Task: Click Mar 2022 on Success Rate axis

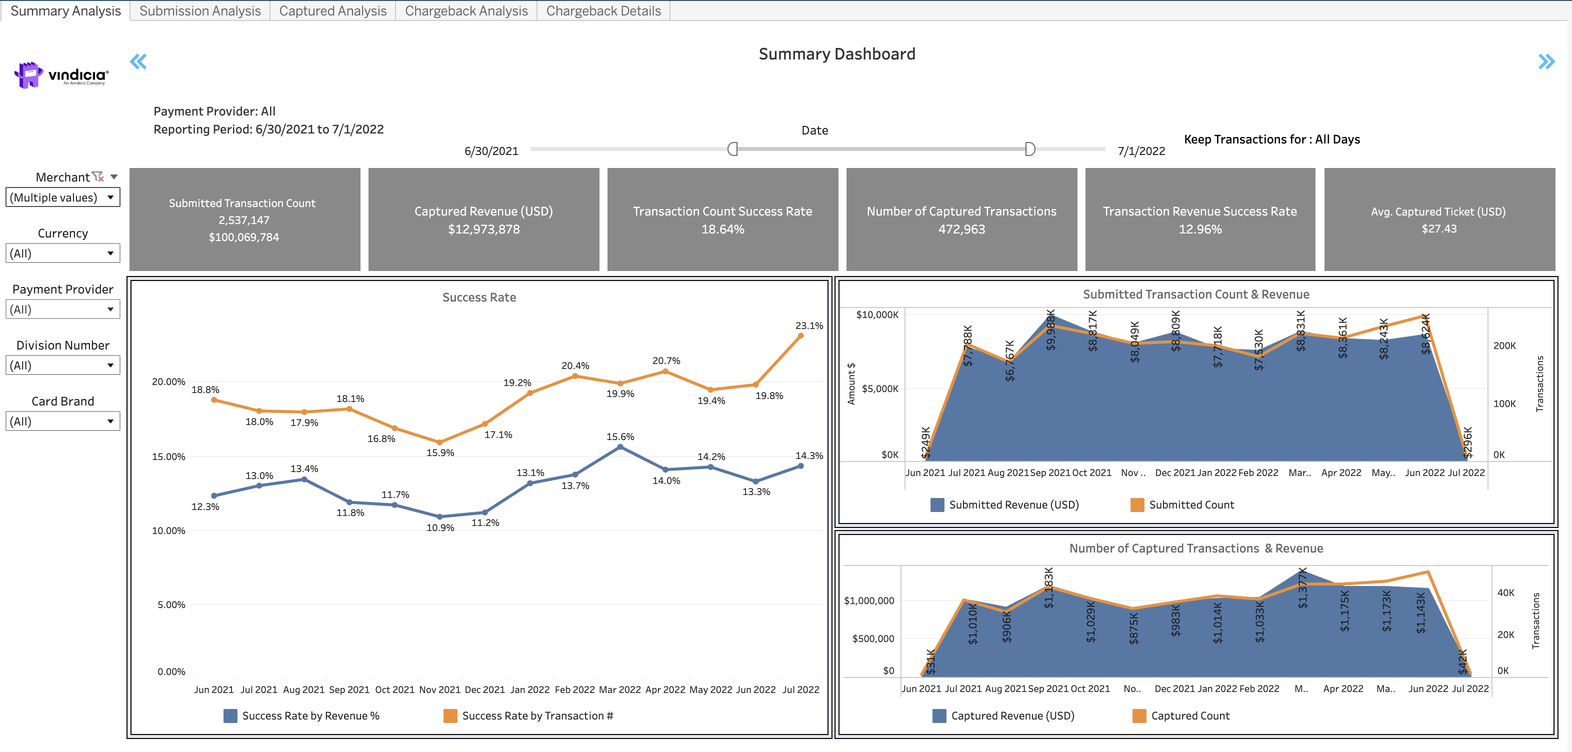Action: [x=620, y=689]
